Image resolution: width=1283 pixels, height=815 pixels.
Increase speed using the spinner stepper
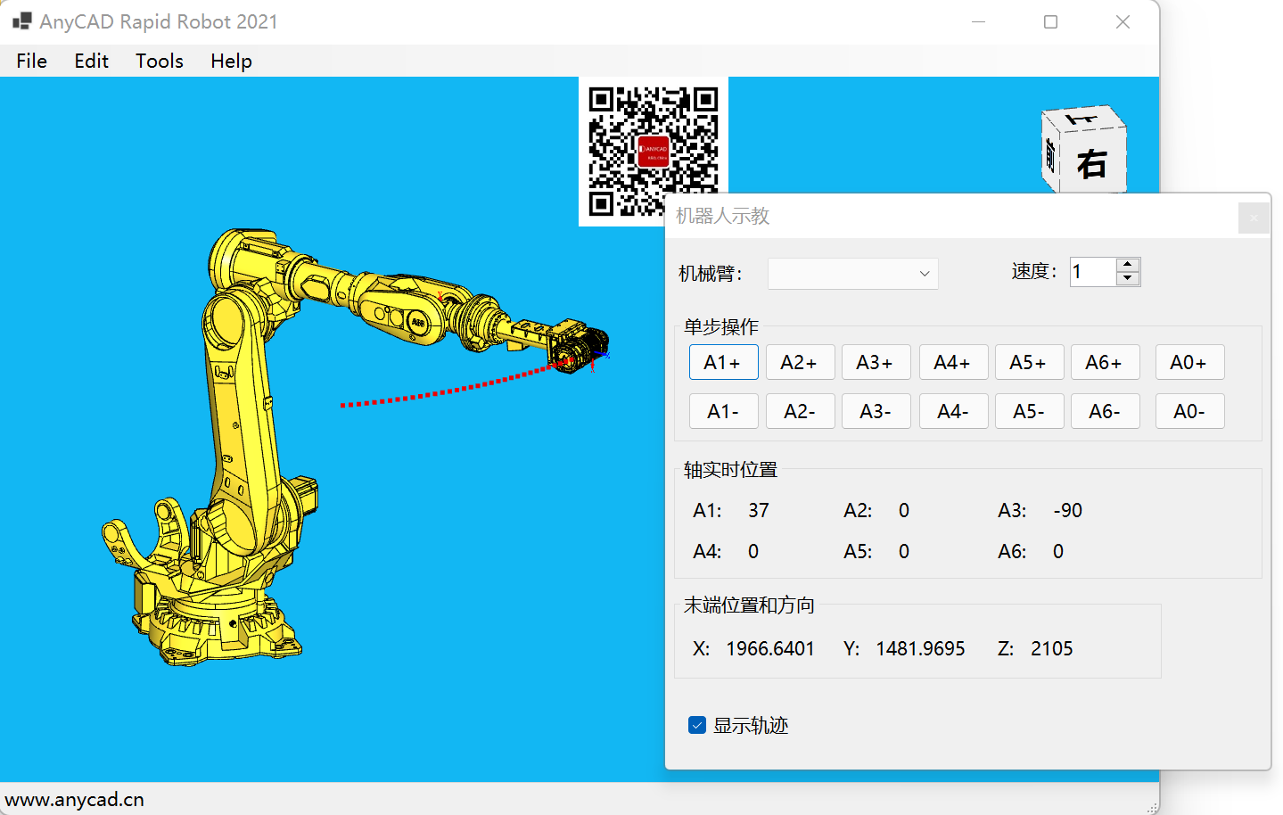[1127, 265]
